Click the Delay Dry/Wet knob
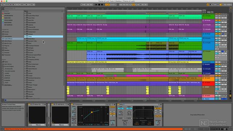 coord(158,123)
